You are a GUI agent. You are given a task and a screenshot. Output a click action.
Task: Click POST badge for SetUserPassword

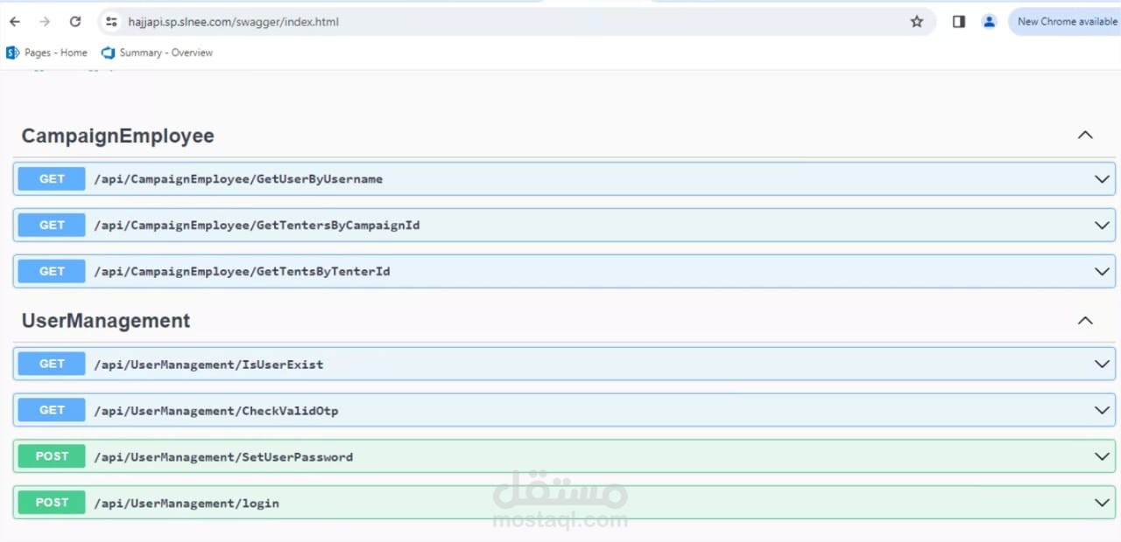point(52,456)
